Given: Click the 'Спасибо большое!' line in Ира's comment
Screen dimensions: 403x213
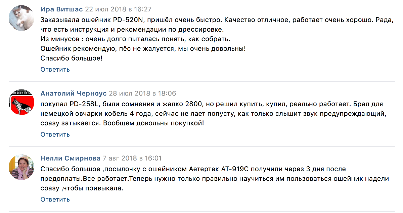Looking at the screenshot, I should pyautogui.click(x=71, y=59).
